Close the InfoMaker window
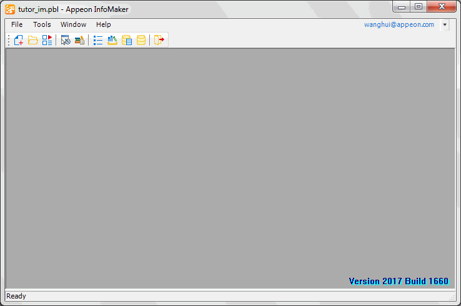Image resolution: width=461 pixels, height=306 pixels. 442,6
